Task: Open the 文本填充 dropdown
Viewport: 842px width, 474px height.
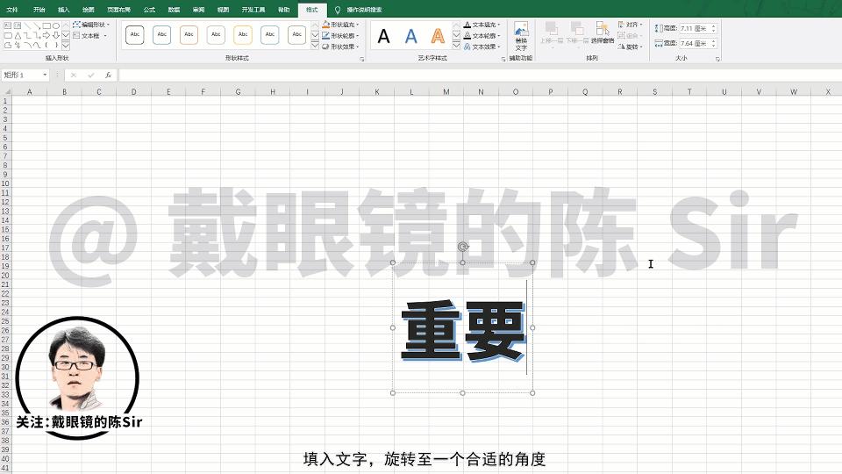Action: coord(482,25)
